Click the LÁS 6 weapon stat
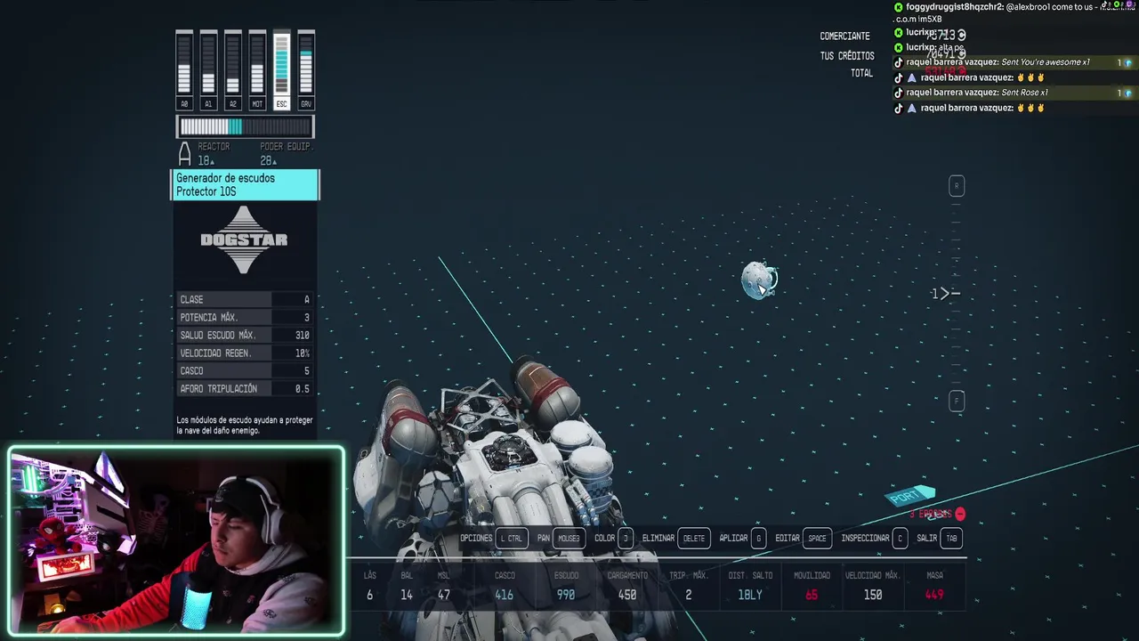Screen dimensions: 1139x641 pos(370,586)
